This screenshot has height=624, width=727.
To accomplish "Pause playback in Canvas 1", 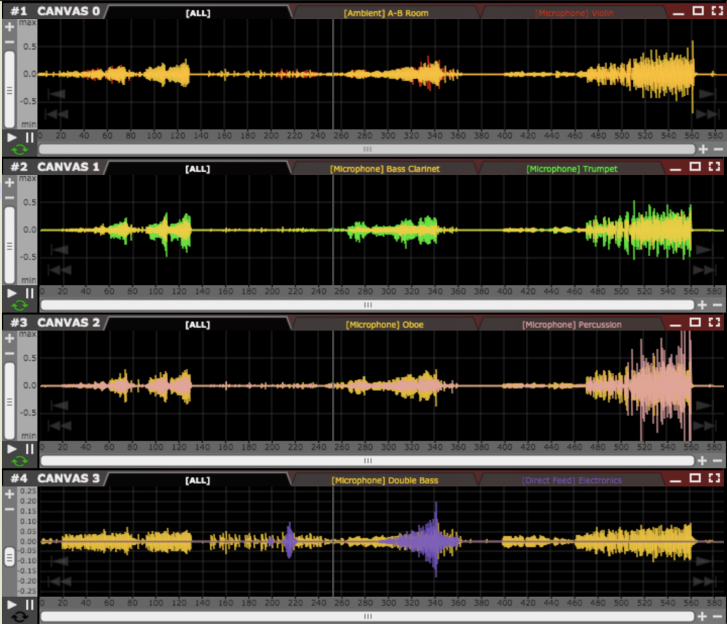I will pyautogui.click(x=30, y=293).
